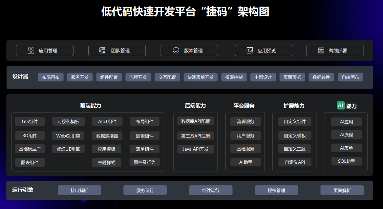This screenshot has height=209, width=383.
Task: Click the 虚幻UE引擎 box
Action: click(68, 149)
